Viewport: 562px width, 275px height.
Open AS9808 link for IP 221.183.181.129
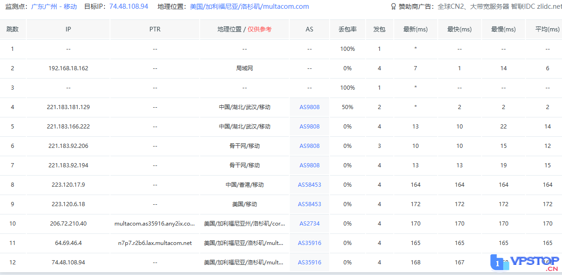pos(309,107)
